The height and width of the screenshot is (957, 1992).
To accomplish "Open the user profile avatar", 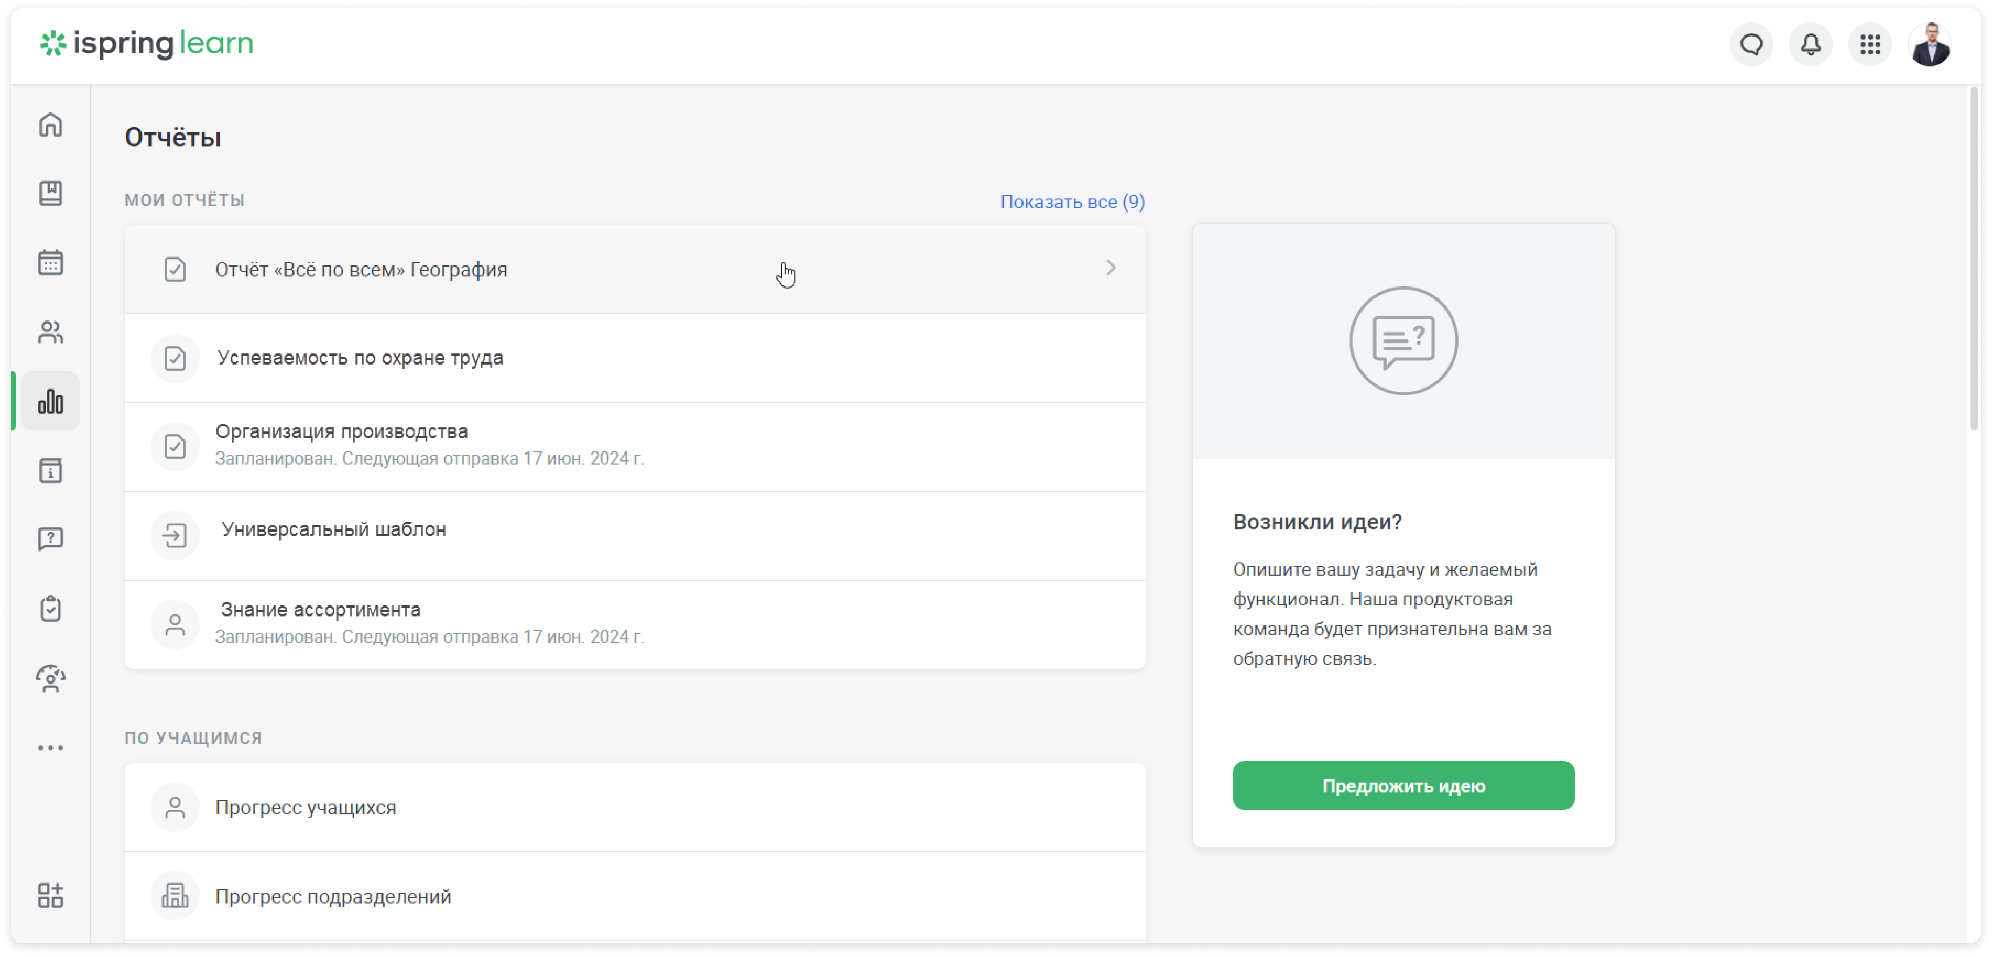I will (1930, 45).
